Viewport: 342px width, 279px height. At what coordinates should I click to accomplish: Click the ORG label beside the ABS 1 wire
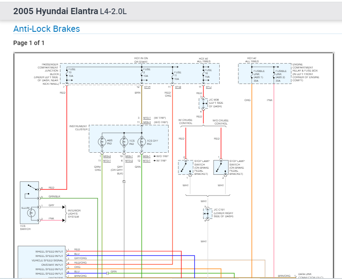click(248, 100)
